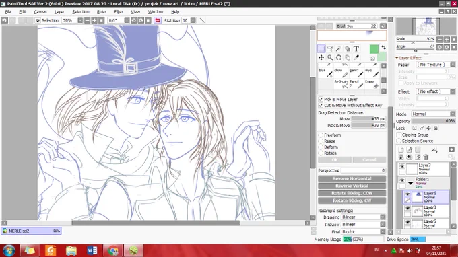Choose the AirBrush preset

[341, 84]
